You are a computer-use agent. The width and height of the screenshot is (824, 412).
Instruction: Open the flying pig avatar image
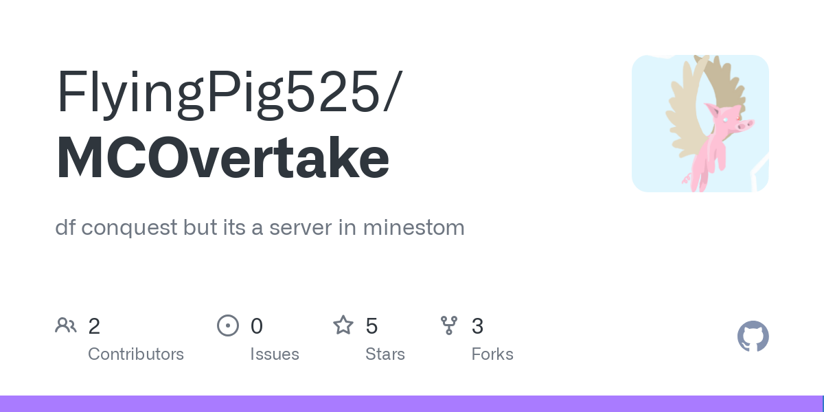click(700, 124)
